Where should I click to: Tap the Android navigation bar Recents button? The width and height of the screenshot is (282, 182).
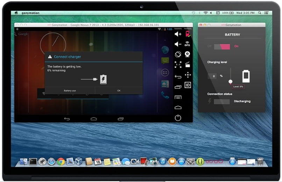click(x=120, y=119)
